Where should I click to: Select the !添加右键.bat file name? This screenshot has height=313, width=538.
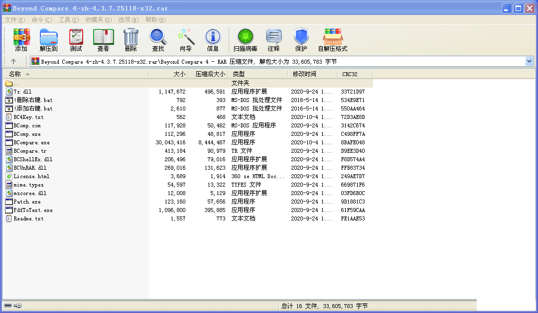[33, 108]
